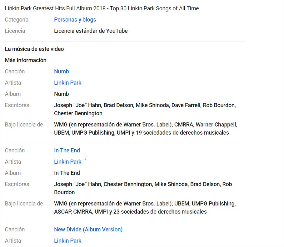Click the Escritores label in In The End section

coord(17,184)
